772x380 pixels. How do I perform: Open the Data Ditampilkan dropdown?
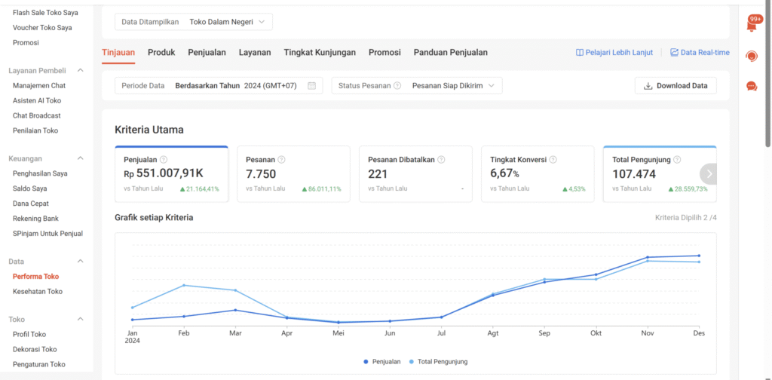coord(194,22)
